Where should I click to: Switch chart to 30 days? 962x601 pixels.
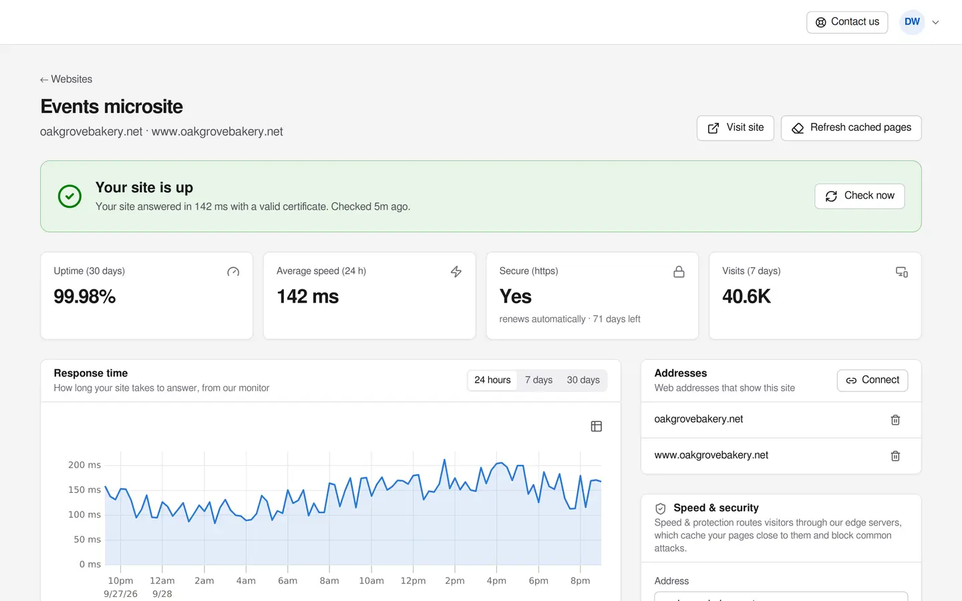[583, 380]
